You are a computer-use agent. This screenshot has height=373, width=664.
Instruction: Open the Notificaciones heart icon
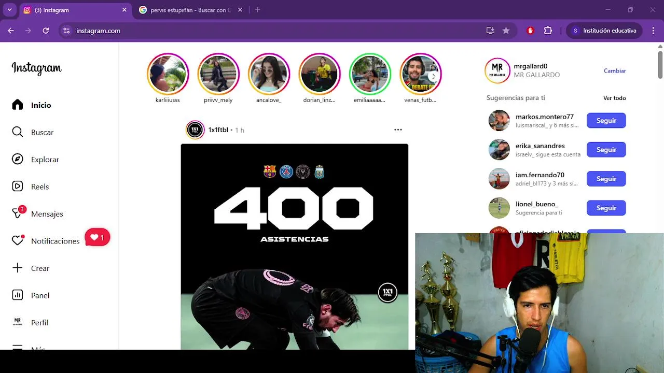[x=18, y=240]
